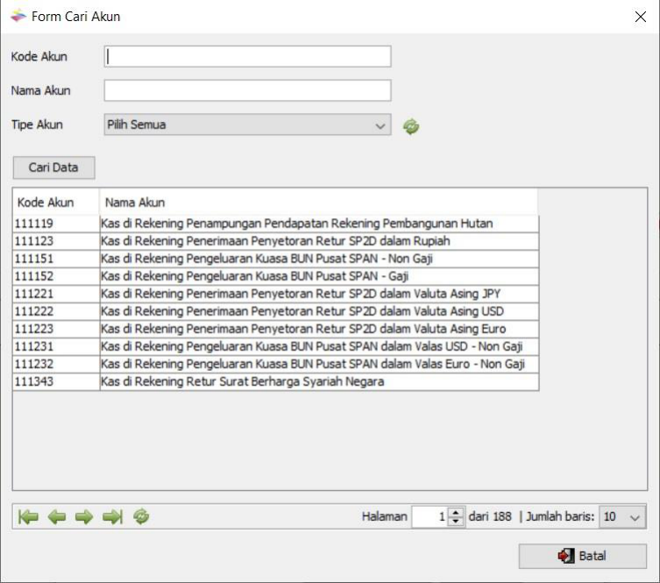Screen dimensions: 660x583
Task: Expand the Jumlah baris dropdown
Action: [623, 517]
